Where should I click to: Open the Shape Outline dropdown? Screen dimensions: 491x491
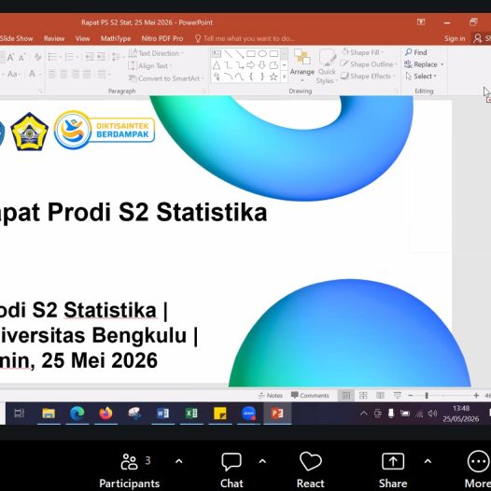click(x=369, y=64)
